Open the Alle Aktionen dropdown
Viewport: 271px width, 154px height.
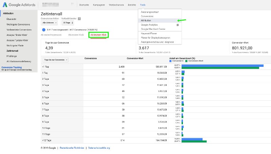tap(49, 23)
